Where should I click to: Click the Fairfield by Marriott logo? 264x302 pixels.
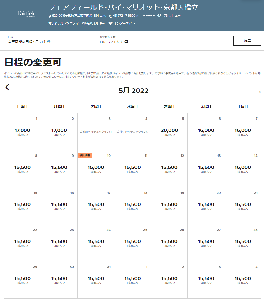(x=27, y=14)
